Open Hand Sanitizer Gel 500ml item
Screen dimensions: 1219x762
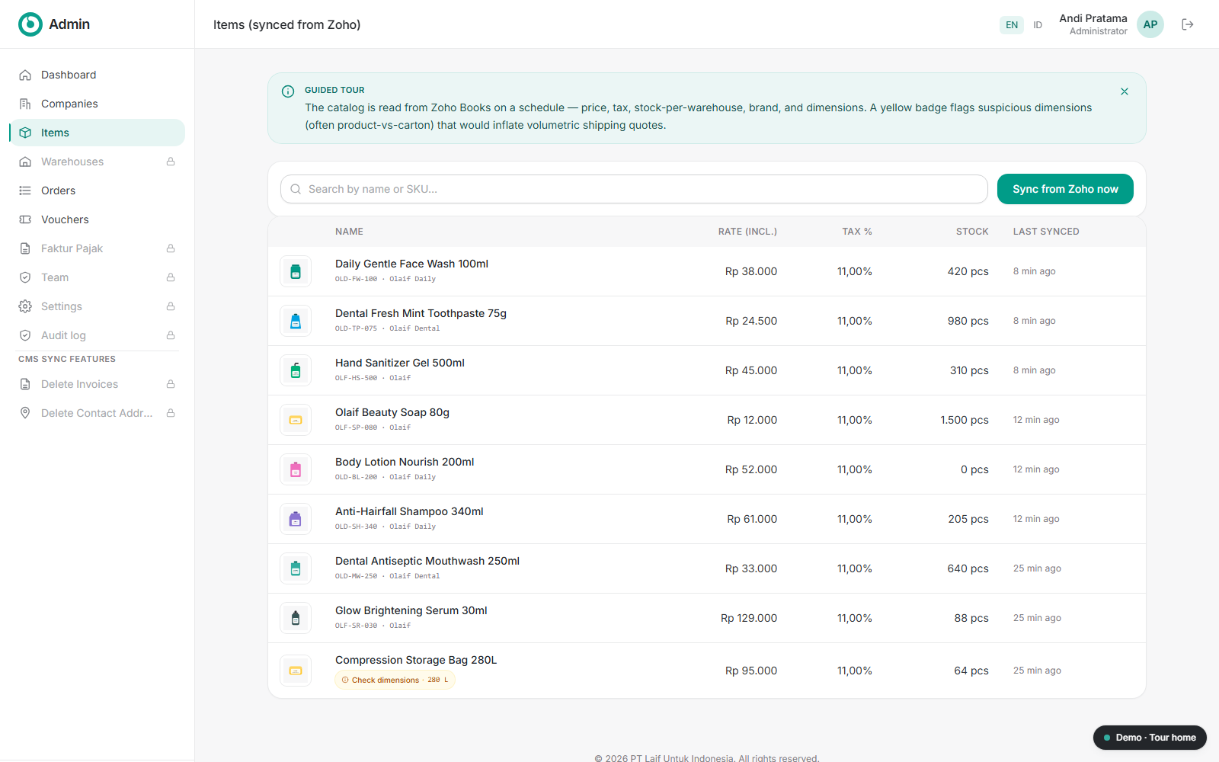pos(400,363)
